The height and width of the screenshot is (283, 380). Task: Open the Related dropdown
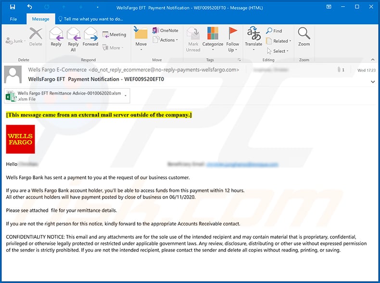[279, 41]
